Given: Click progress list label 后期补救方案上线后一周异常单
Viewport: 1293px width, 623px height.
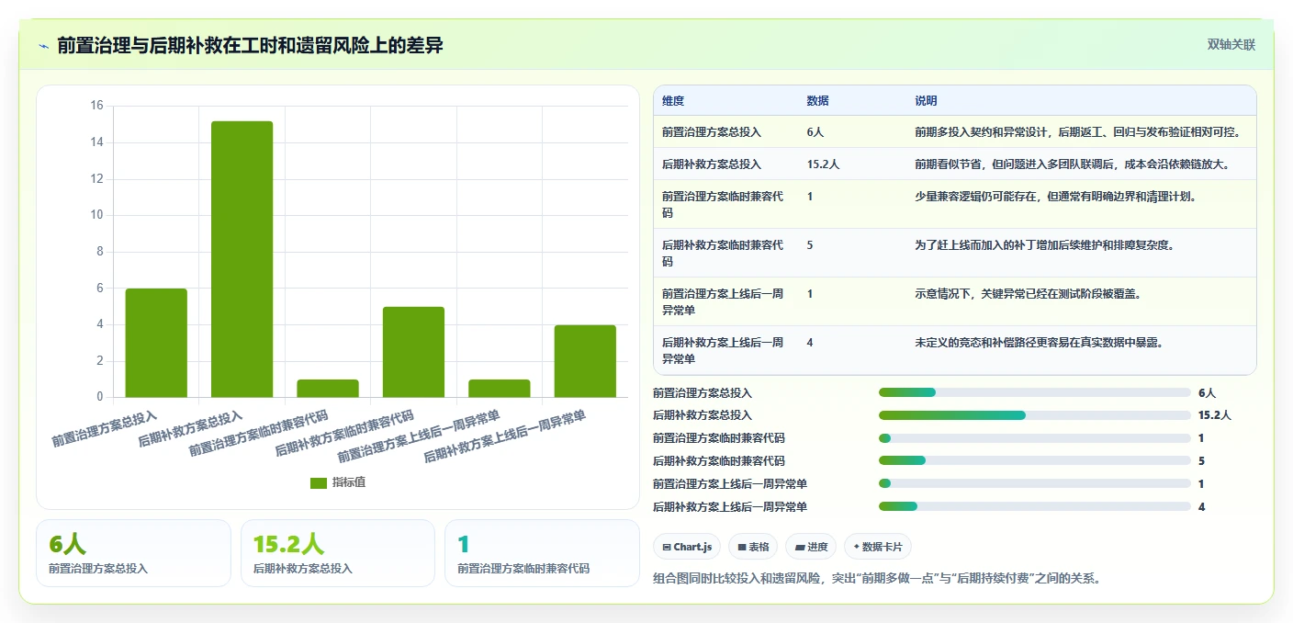Looking at the screenshot, I should point(730,506).
